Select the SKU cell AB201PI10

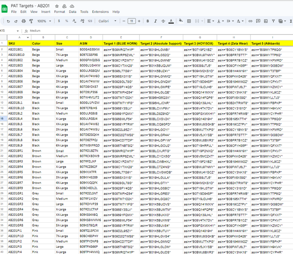tap(19, 236)
